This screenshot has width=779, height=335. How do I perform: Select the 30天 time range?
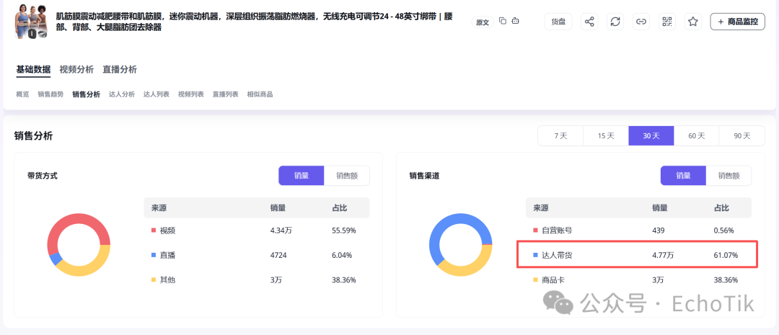[x=651, y=136]
